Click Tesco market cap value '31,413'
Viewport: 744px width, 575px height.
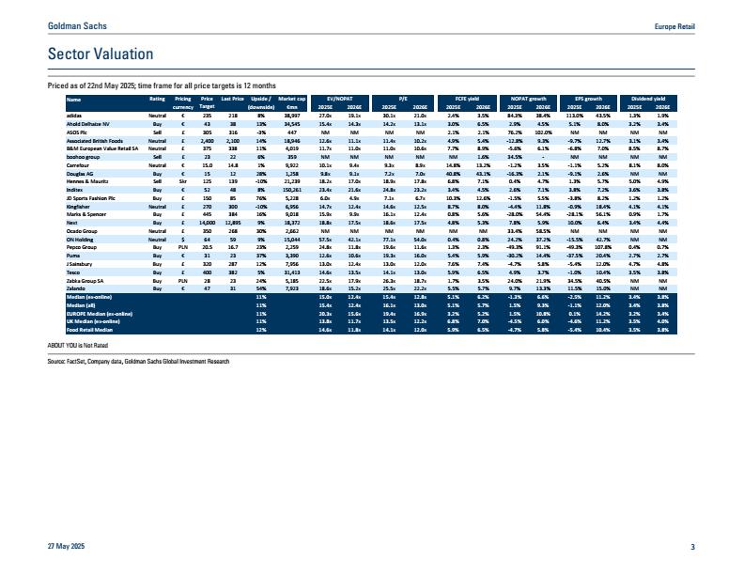point(292,272)
